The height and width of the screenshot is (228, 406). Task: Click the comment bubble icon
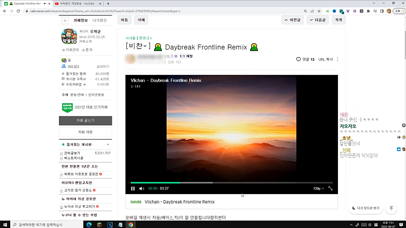point(298,59)
